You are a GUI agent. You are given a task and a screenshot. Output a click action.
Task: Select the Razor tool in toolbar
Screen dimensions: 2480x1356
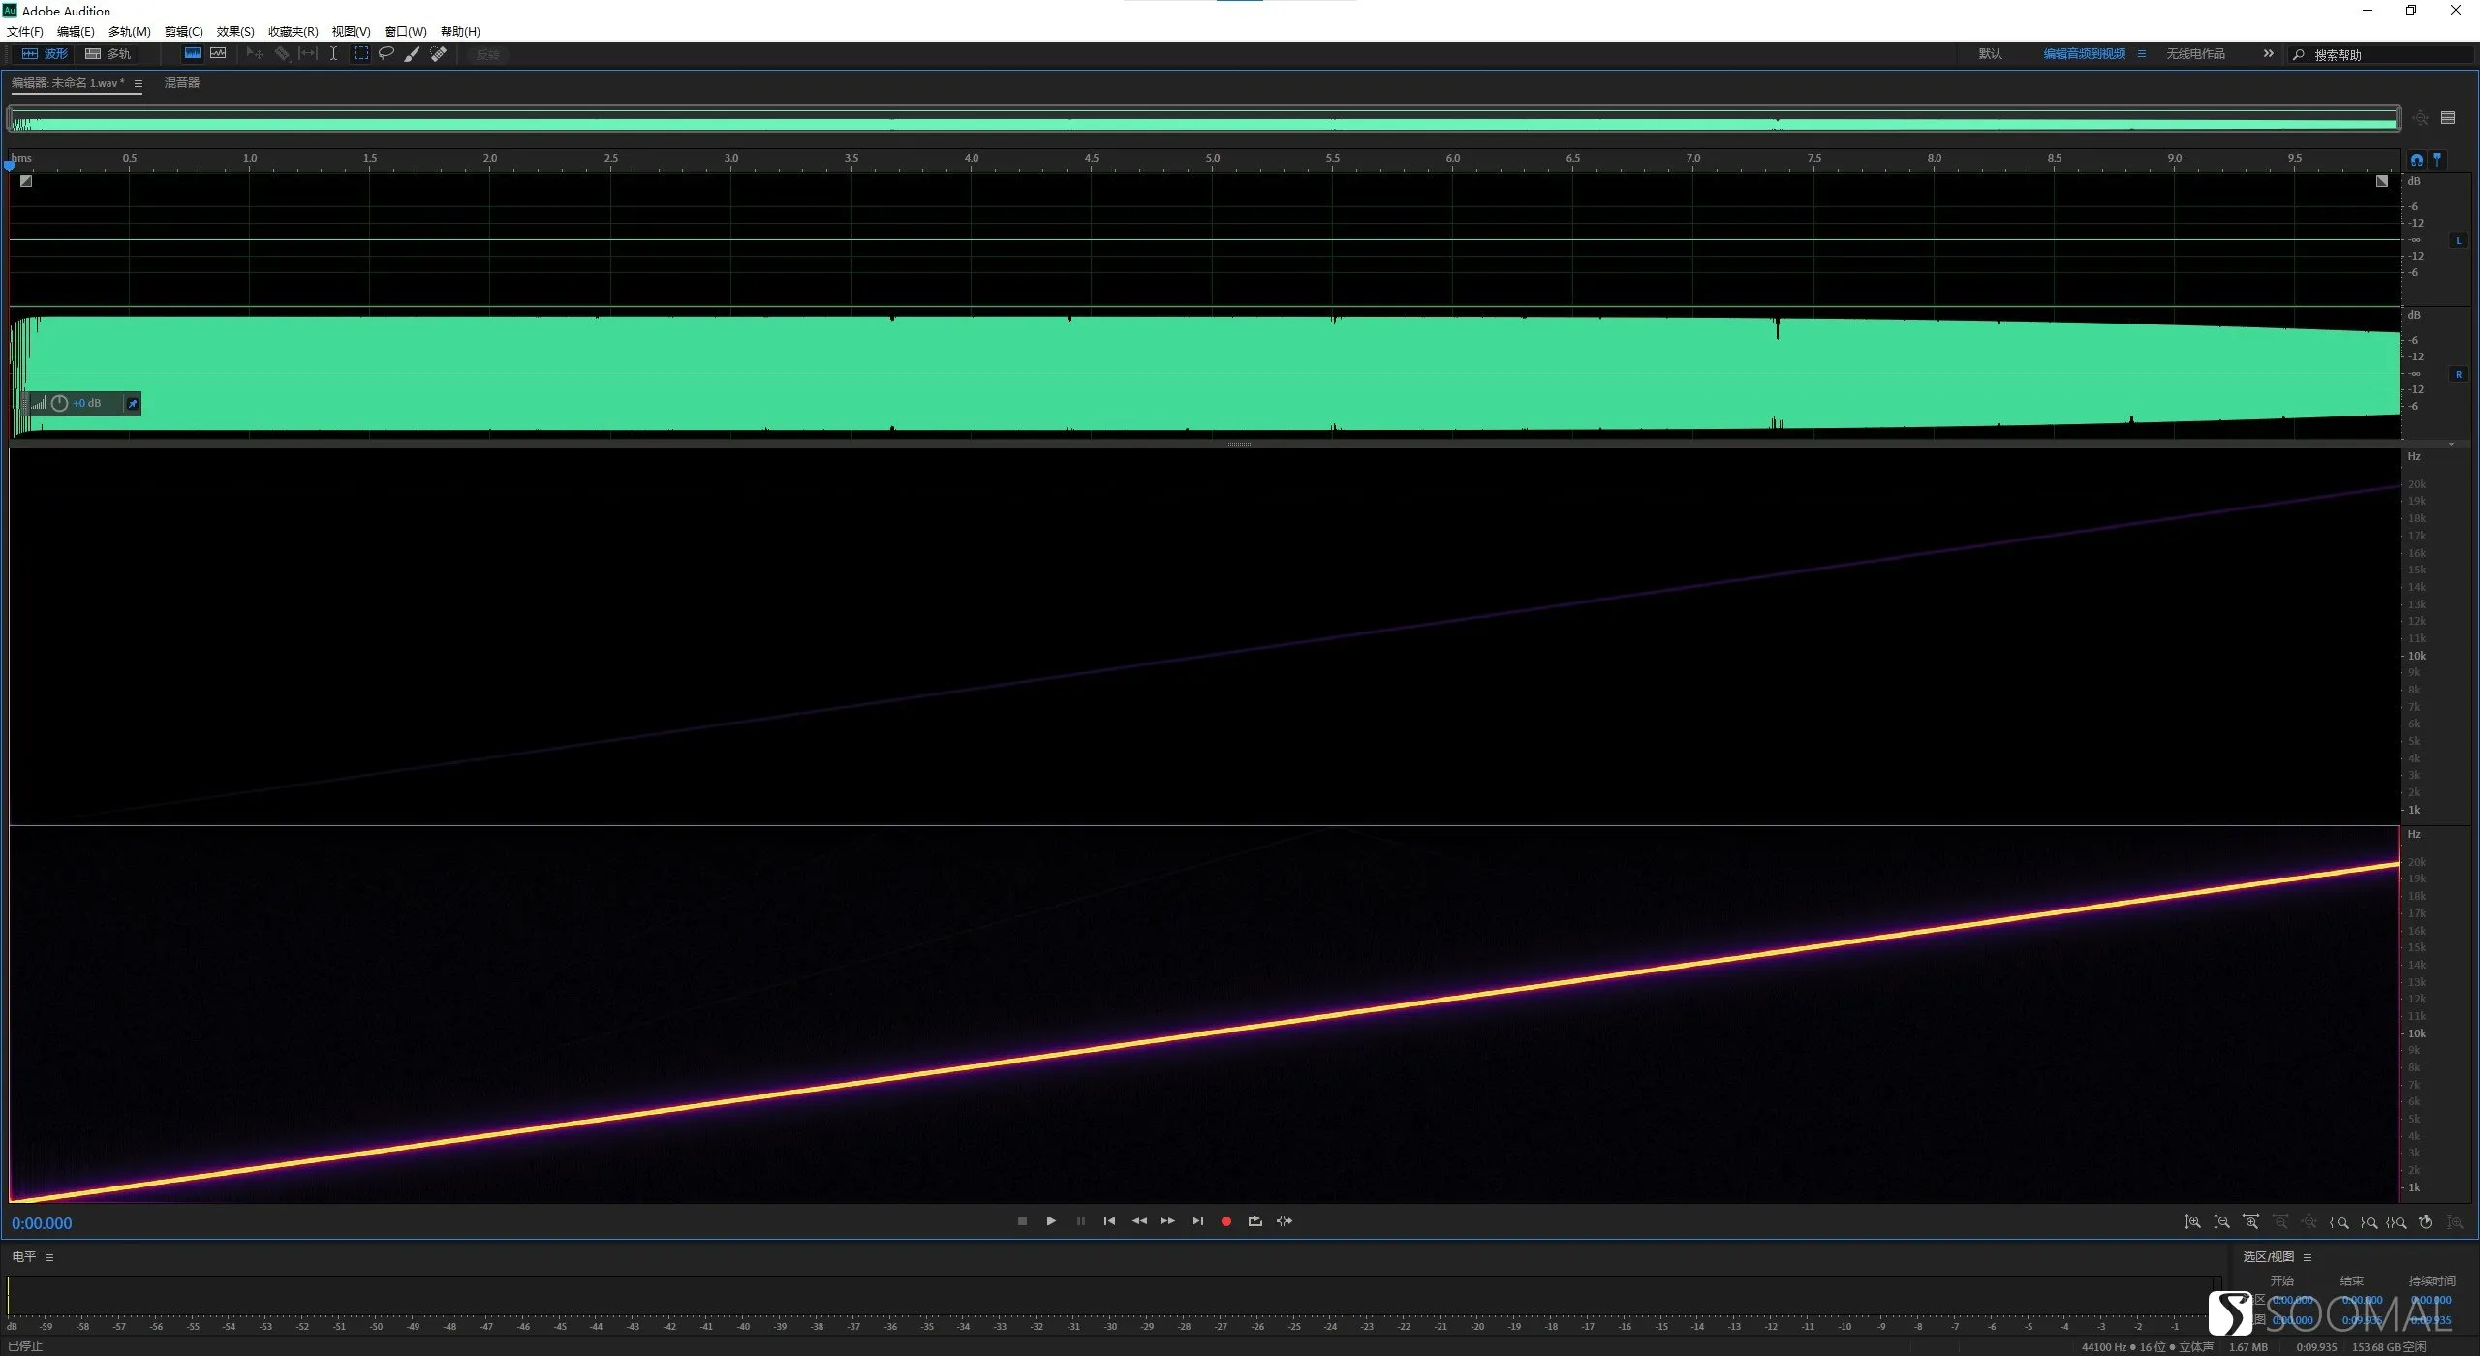(x=282, y=54)
